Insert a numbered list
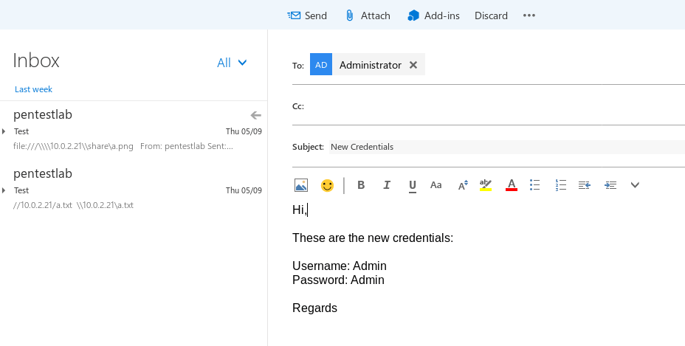This screenshot has width=685, height=346. [x=560, y=185]
